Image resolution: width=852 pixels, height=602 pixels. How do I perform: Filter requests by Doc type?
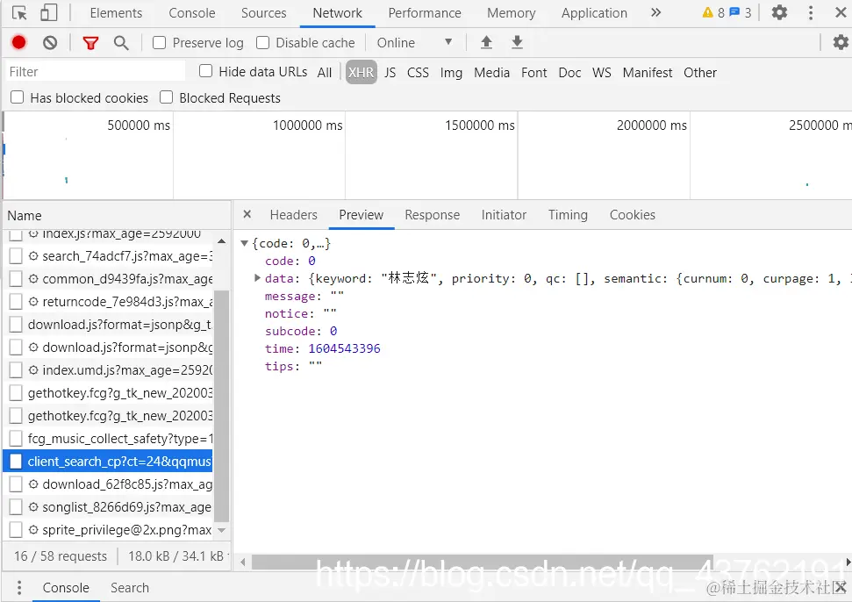point(569,72)
